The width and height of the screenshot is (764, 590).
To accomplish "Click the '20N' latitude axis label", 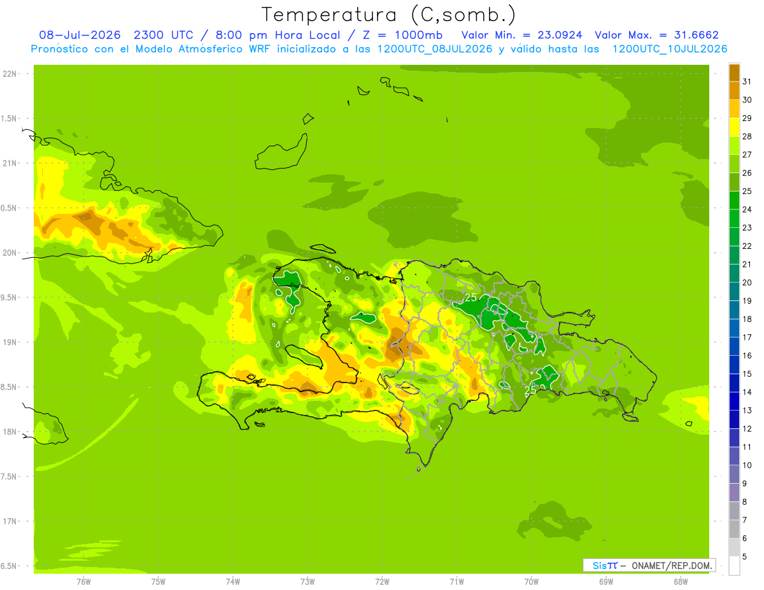I will coord(10,253).
